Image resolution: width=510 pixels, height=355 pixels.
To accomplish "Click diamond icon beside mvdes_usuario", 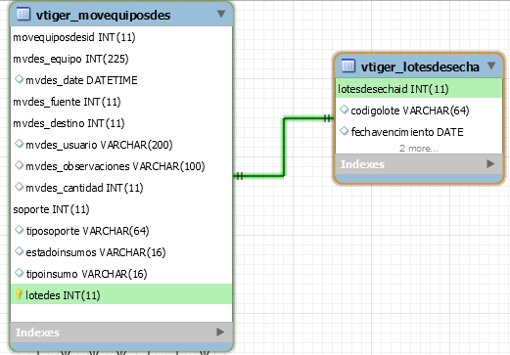I will pos(19,144).
